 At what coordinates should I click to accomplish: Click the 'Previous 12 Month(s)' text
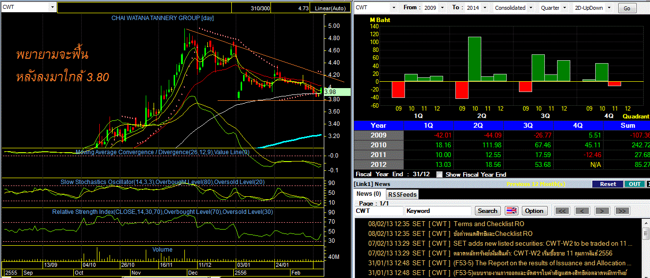536,184
